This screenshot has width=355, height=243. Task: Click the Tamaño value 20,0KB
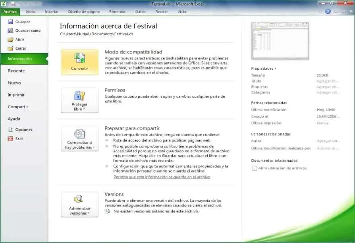(322, 75)
